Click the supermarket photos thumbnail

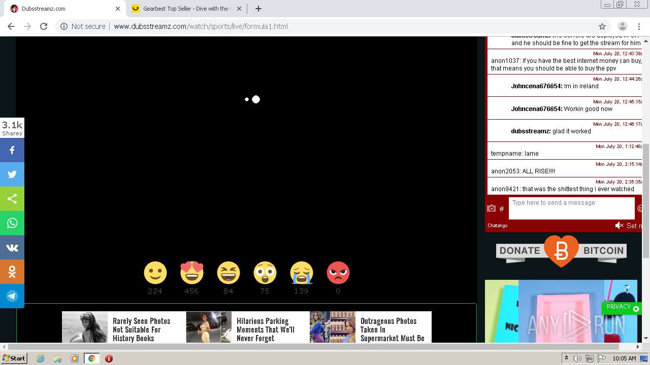click(x=333, y=327)
